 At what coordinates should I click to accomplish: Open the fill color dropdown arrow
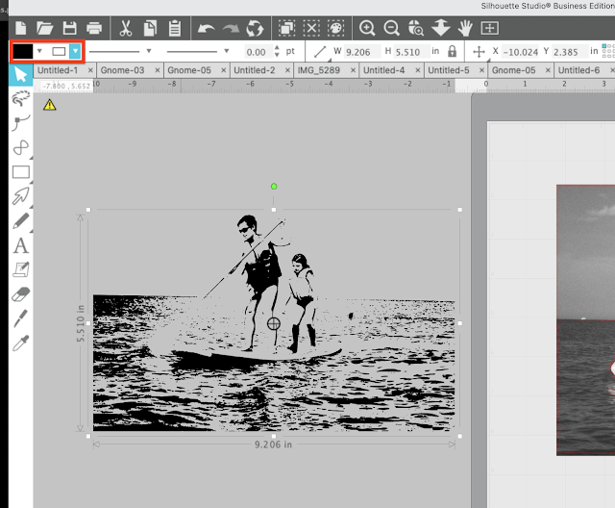[39, 51]
